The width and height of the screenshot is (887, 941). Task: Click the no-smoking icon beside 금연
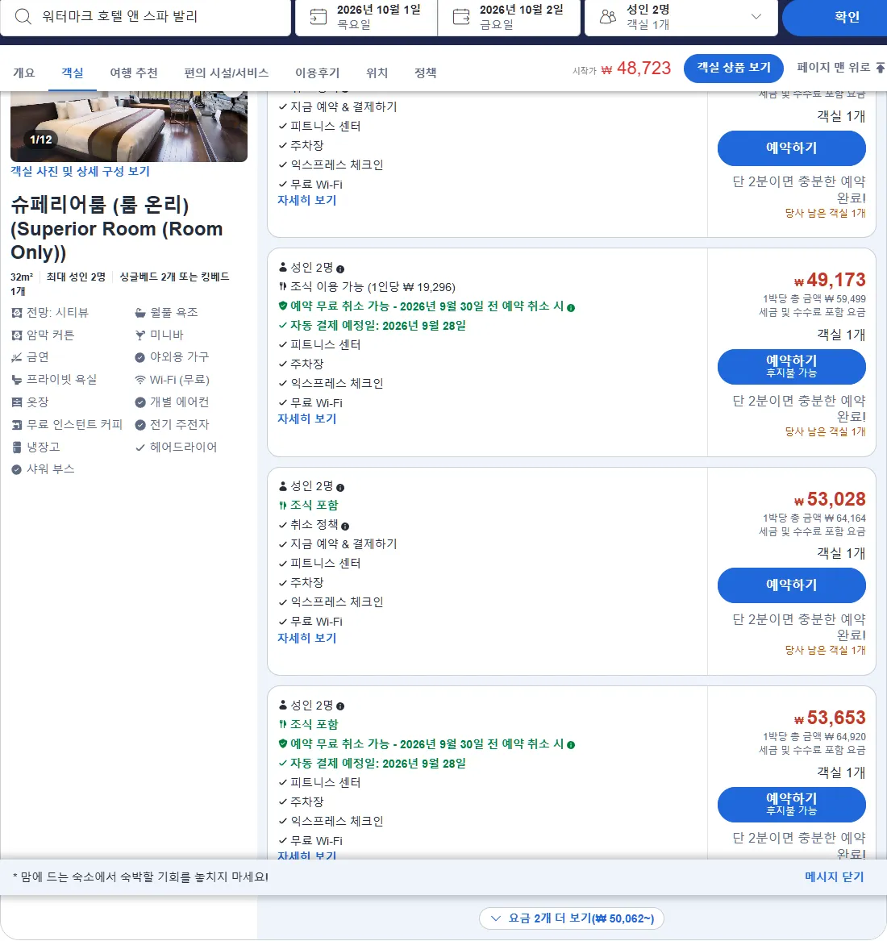tap(17, 358)
